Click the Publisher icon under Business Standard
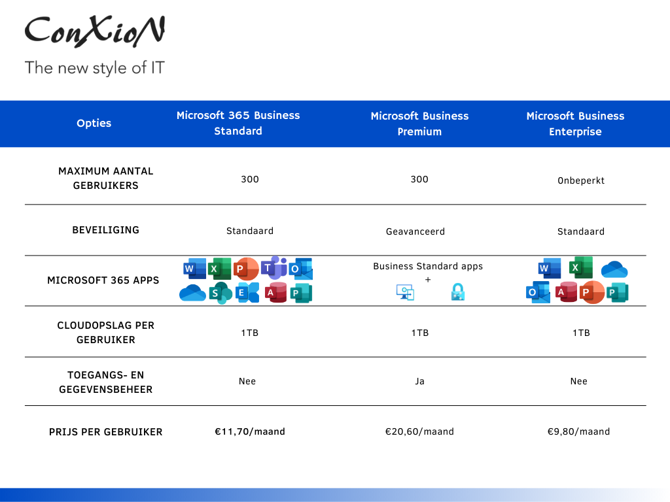Image resolution: width=670 pixels, height=502 pixels. [301, 293]
